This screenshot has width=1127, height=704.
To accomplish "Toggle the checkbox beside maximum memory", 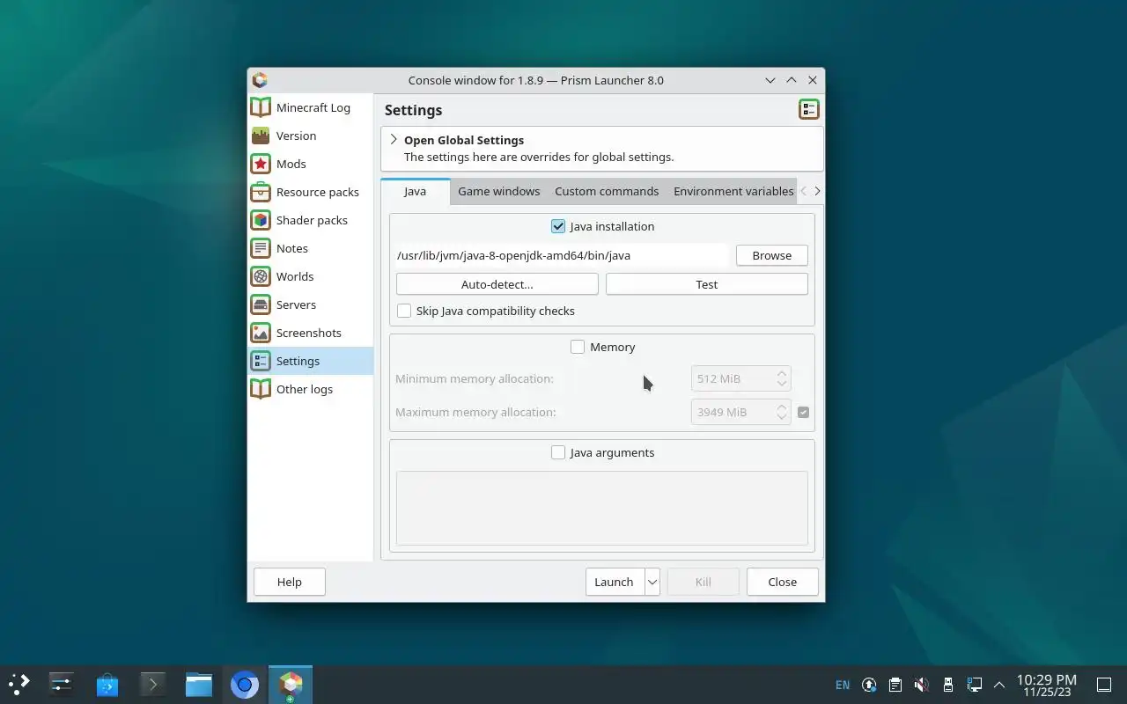I will [803, 412].
